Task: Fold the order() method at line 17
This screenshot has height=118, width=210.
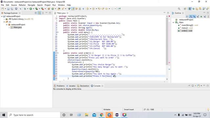Action: click(x=58, y=53)
